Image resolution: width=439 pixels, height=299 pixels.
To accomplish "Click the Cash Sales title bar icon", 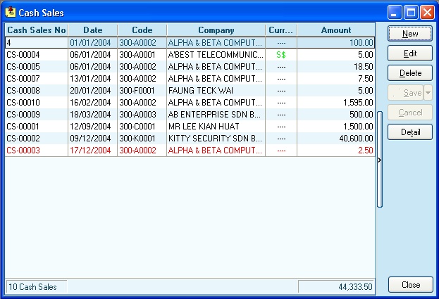I will pos(11,12).
